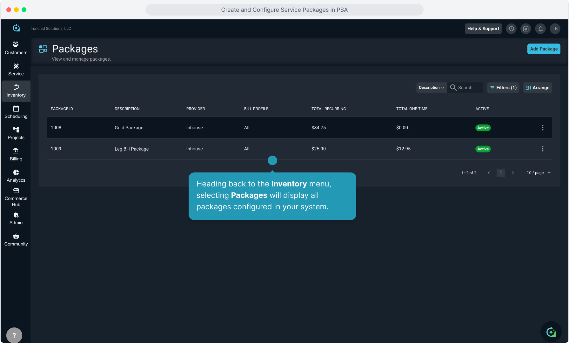This screenshot has width=569, height=343.
Task: Click the Add Package button
Action: tap(544, 49)
